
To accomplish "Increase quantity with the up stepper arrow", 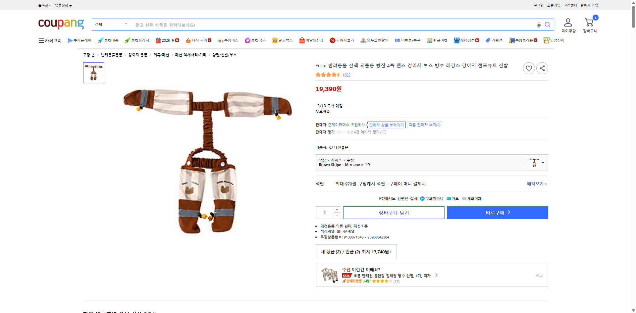I will click(x=337, y=209).
